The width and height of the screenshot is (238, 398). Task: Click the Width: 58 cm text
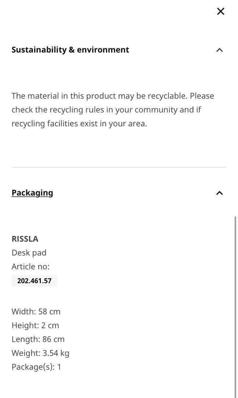(35, 311)
